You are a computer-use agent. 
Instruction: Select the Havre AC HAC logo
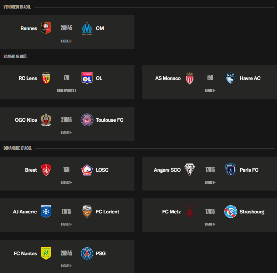click(231, 78)
